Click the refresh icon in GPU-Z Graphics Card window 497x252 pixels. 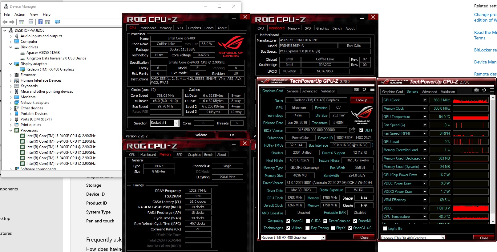tap(364, 89)
